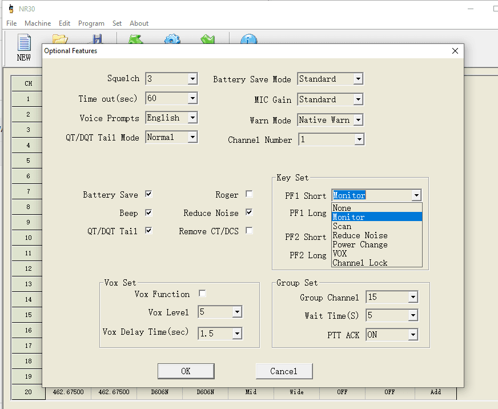This screenshot has width=498, height=409.
Task: Enable the Vox Function checkbox
Action: coord(202,293)
